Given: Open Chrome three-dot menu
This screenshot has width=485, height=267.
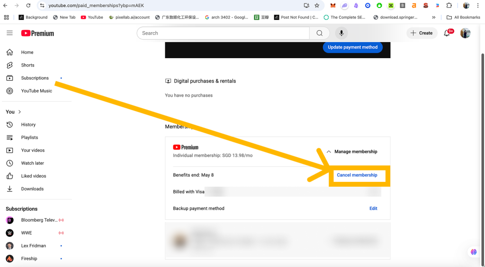Looking at the screenshot, I should pos(478,6).
